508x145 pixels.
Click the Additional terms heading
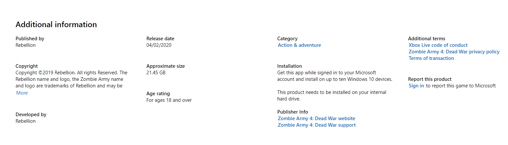(x=427, y=39)
